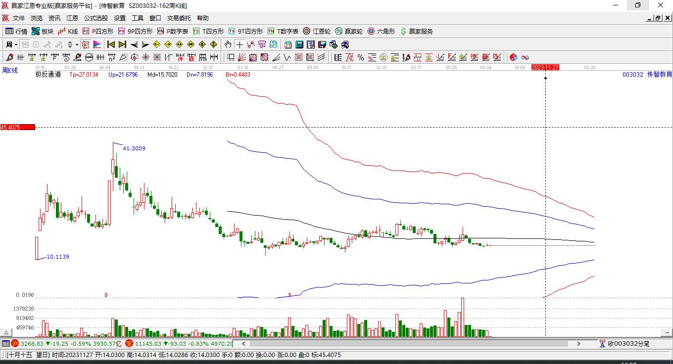Screen dimensions: 673x364
Task: Toggle the colored flag indicator button
Action: [x=97, y=45]
